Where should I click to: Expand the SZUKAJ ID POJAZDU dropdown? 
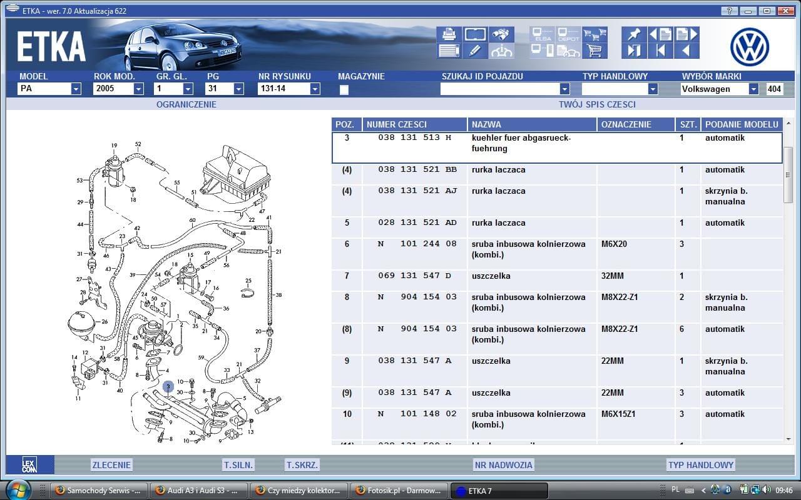[564, 89]
